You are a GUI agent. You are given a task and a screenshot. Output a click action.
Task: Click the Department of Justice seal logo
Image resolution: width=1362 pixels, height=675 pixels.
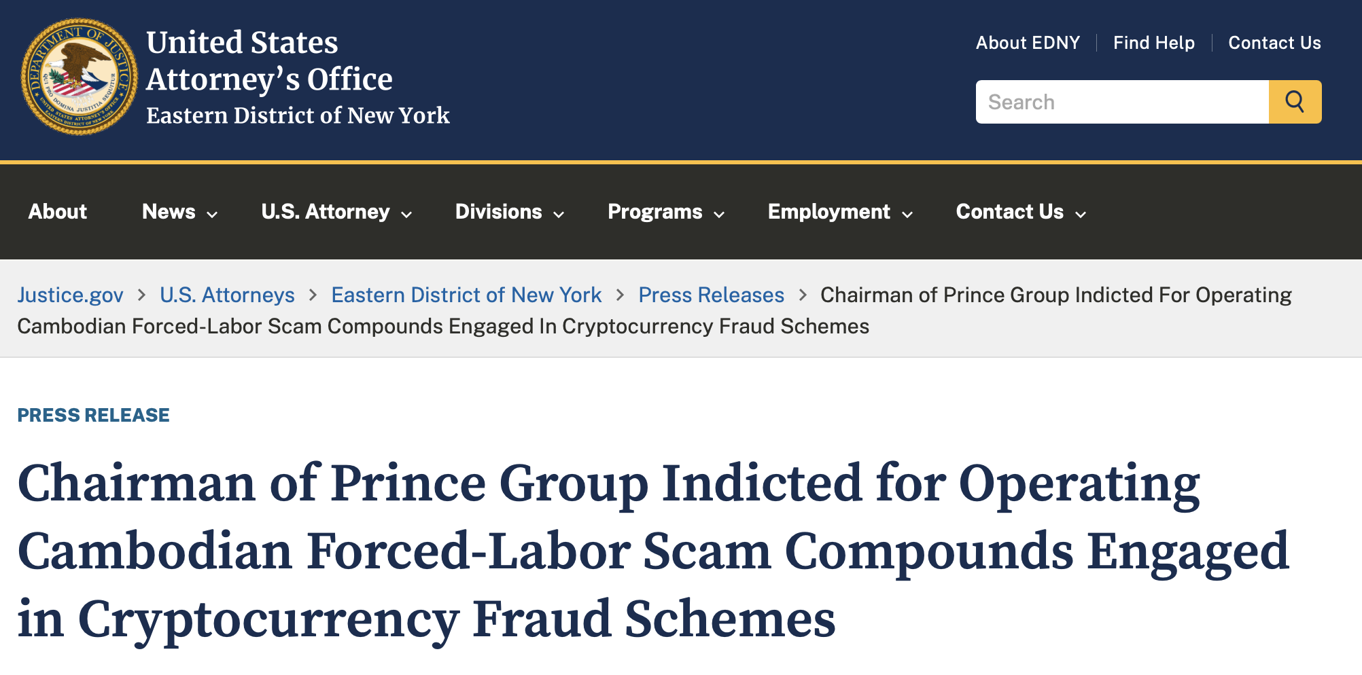(79, 77)
